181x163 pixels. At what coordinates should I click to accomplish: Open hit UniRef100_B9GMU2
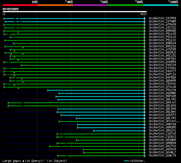click(x=162, y=52)
